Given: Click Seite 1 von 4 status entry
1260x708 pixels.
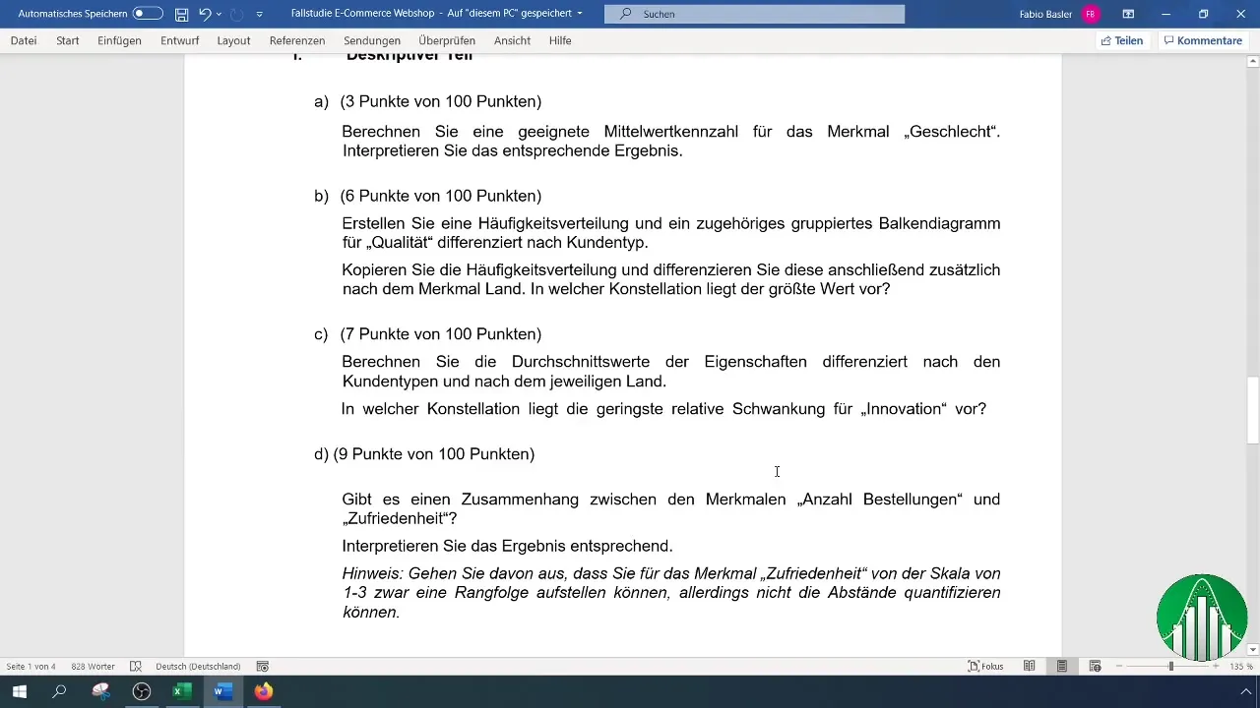Looking at the screenshot, I should click(31, 667).
